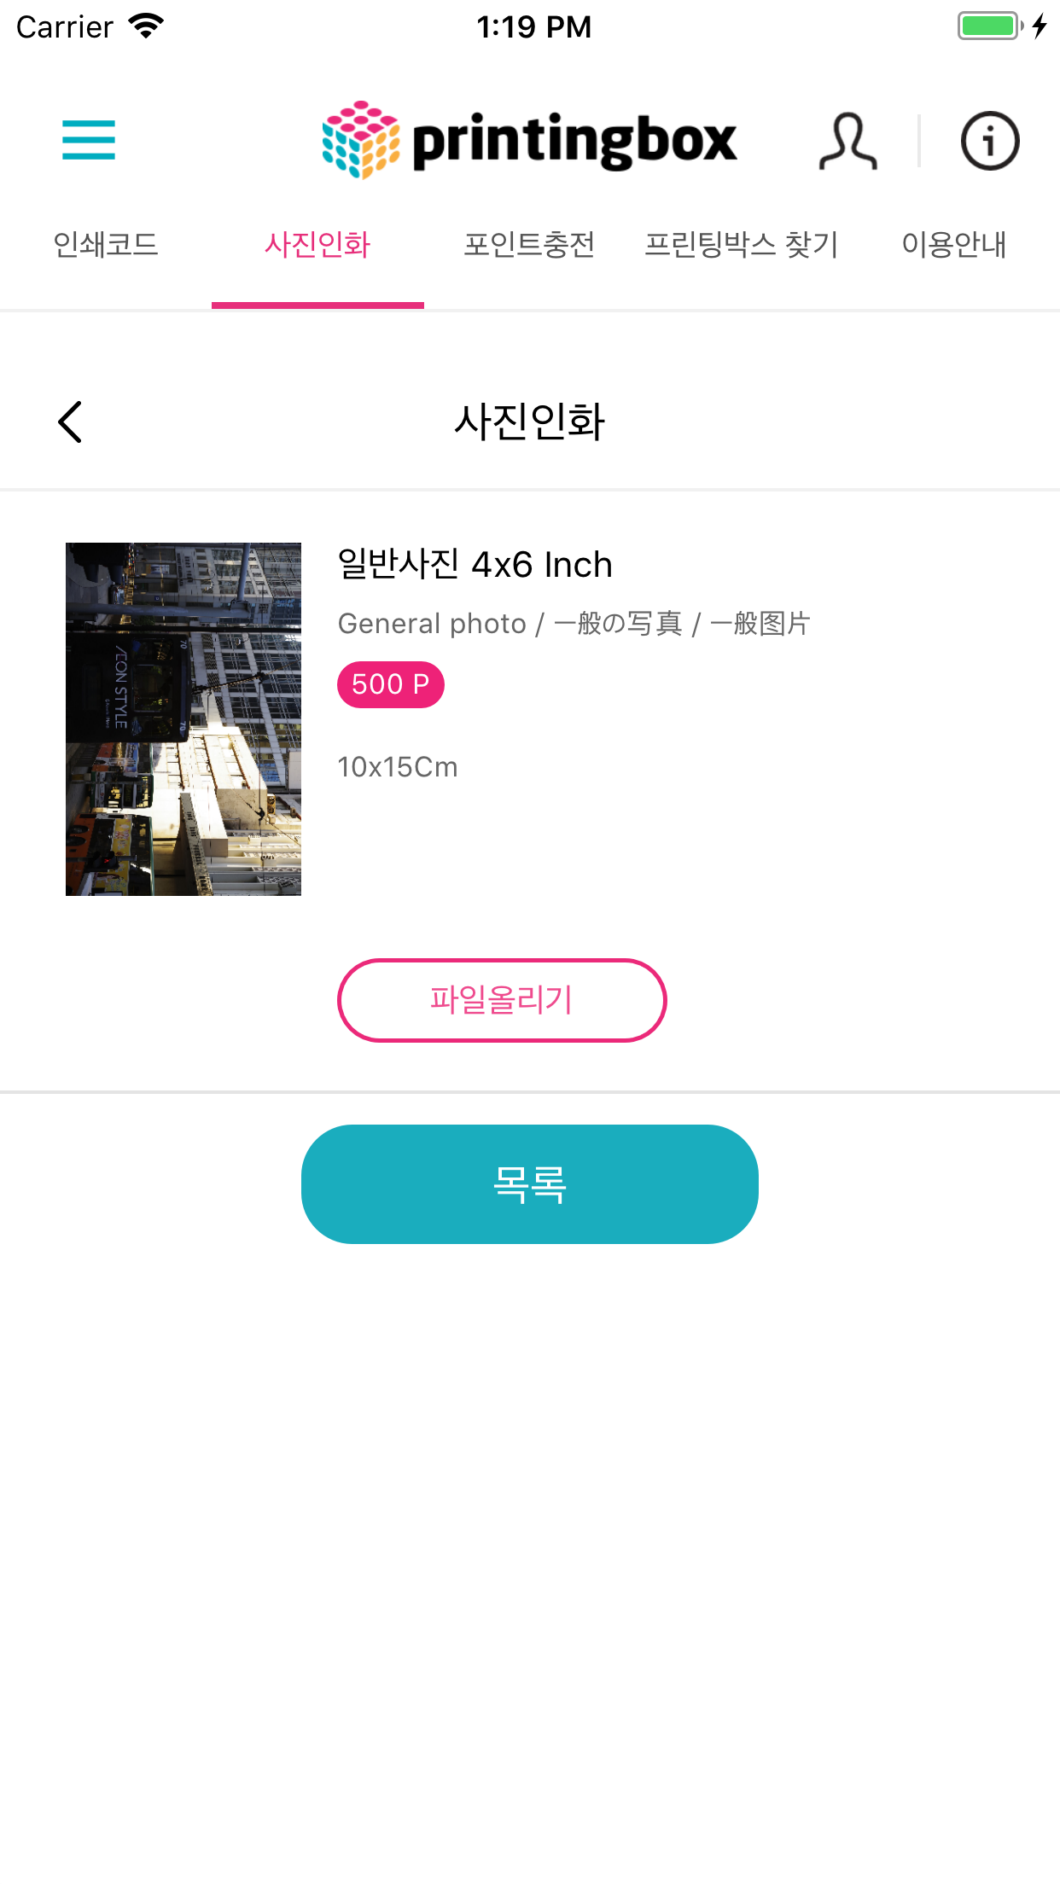Switch to 프린팅박스 찾기 tab
The image size is (1060, 1884).
pyautogui.click(x=742, y=245)
